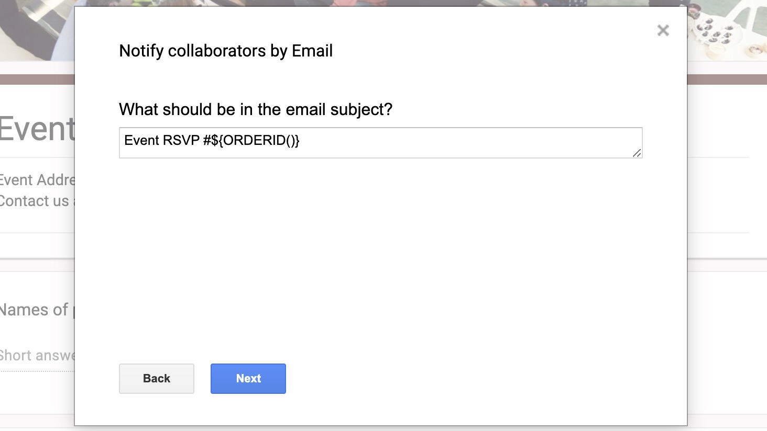Click the mauve theme bar left of dialog
This screenshot has width=767, height=431.
[37, 80]
